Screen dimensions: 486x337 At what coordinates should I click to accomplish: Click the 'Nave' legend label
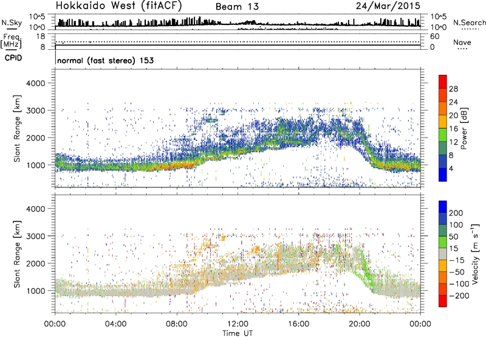tap(462, 42)
